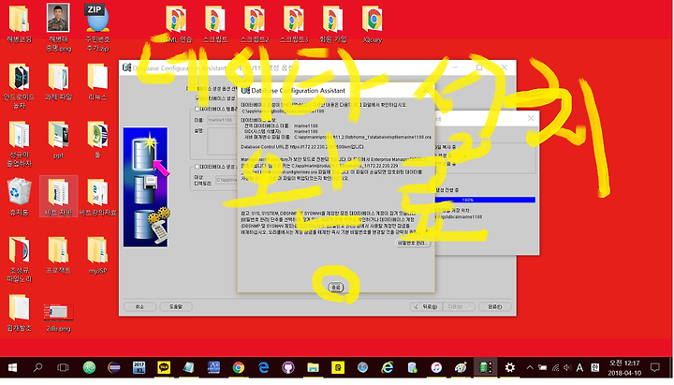Screen dimensions: 674x385
Task: Select the 2db.png file icon
Action: click(58, 318)
